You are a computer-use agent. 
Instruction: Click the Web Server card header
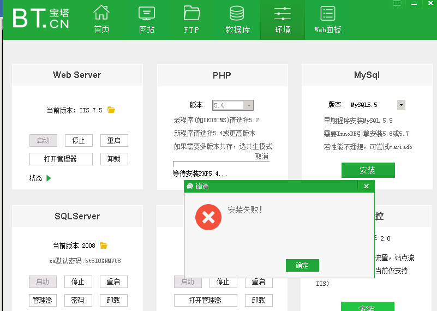pyautogui.click(x=77, y=75)
